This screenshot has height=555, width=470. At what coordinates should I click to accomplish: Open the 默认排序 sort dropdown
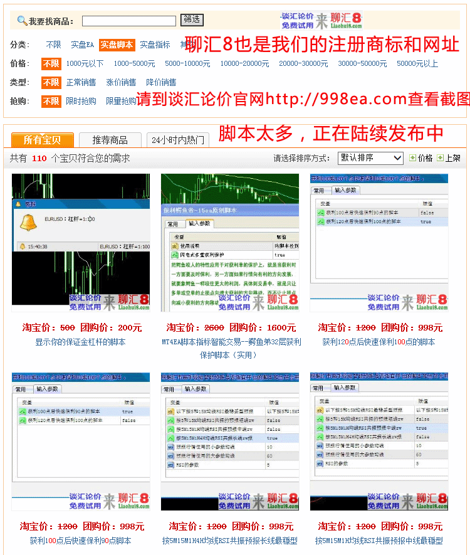pos(370,158)
